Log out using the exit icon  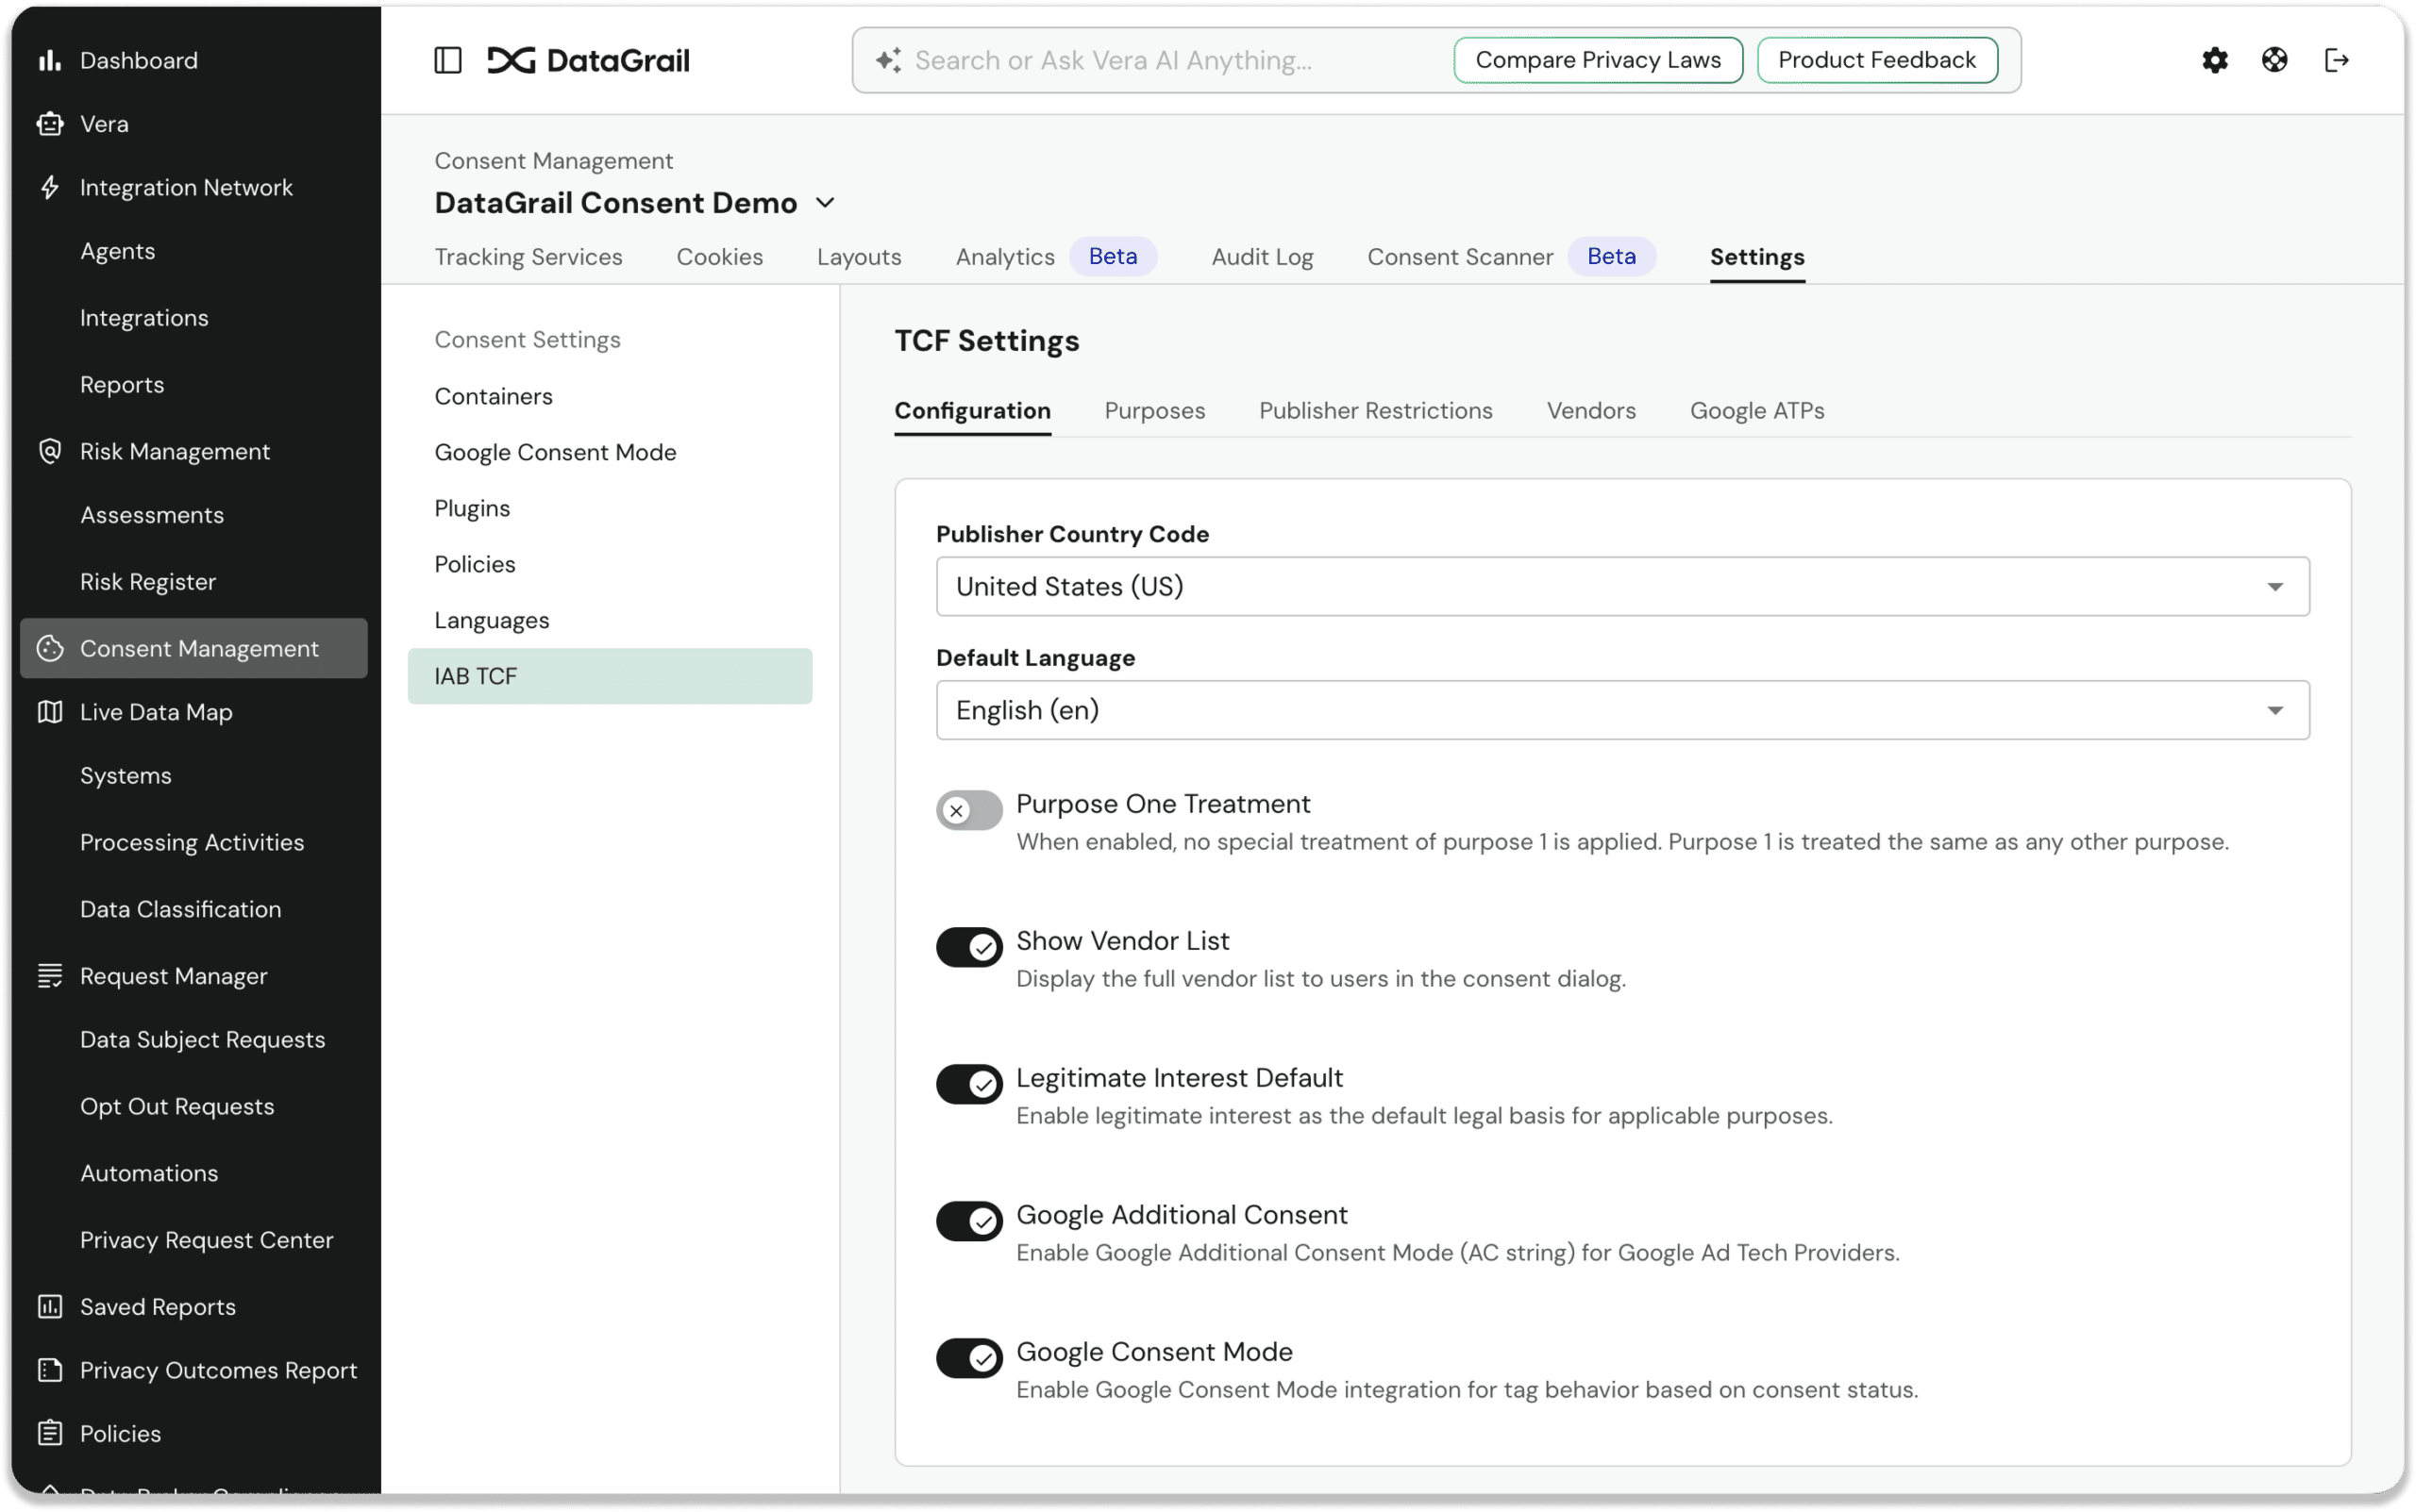pyautogui.click(x=2336, y=60)
